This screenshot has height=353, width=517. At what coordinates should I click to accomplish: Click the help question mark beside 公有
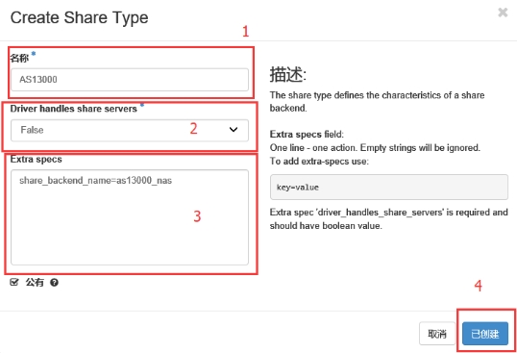[x=55, y=283]
